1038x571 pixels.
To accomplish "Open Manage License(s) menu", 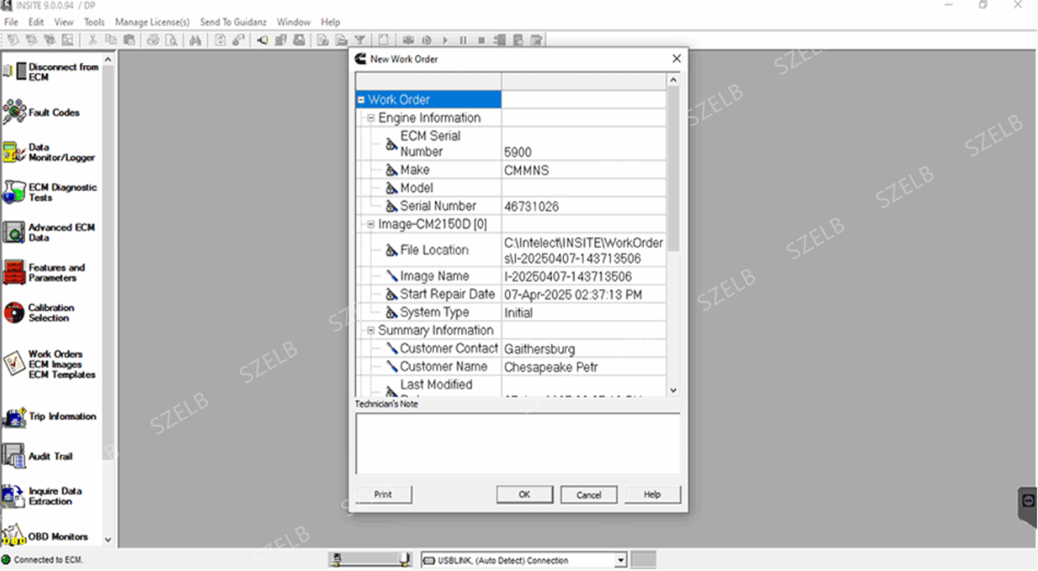I will click(152, 22).
